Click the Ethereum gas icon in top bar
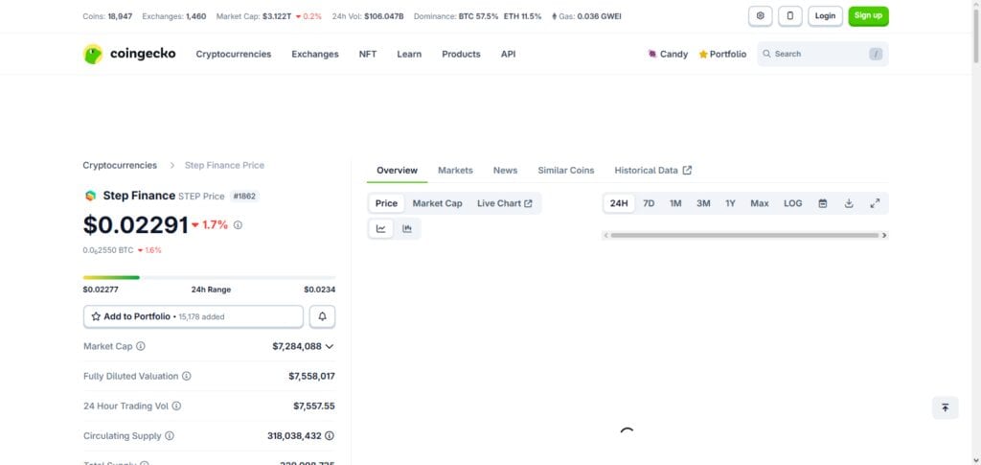The height and width of the screenshot is (465, 981). [x=554, y=16]
